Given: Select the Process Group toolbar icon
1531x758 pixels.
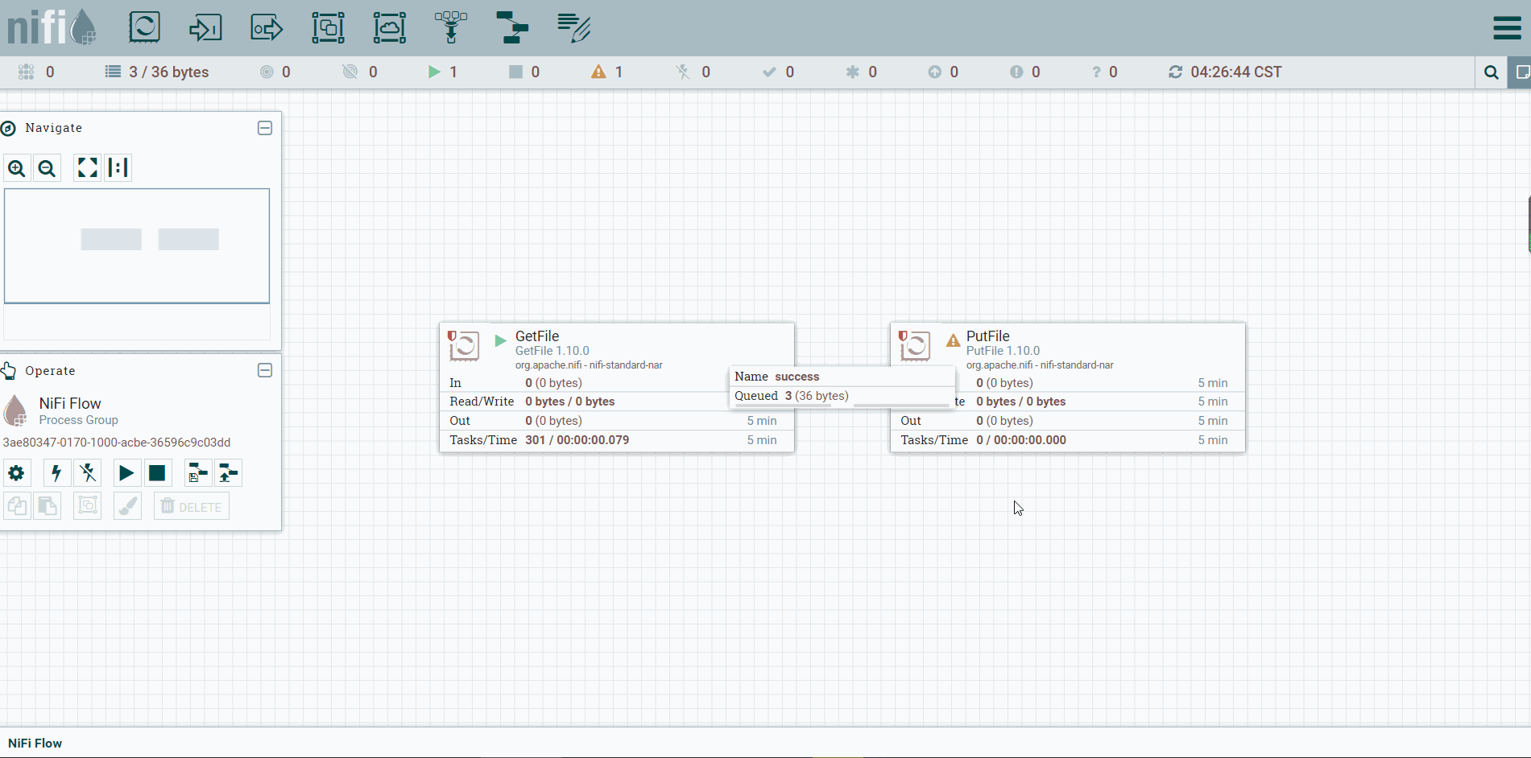Looking at the screenshot, I should [x=328, y=27].
